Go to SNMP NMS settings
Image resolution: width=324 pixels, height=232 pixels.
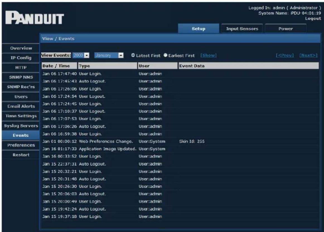coord(21,77)
